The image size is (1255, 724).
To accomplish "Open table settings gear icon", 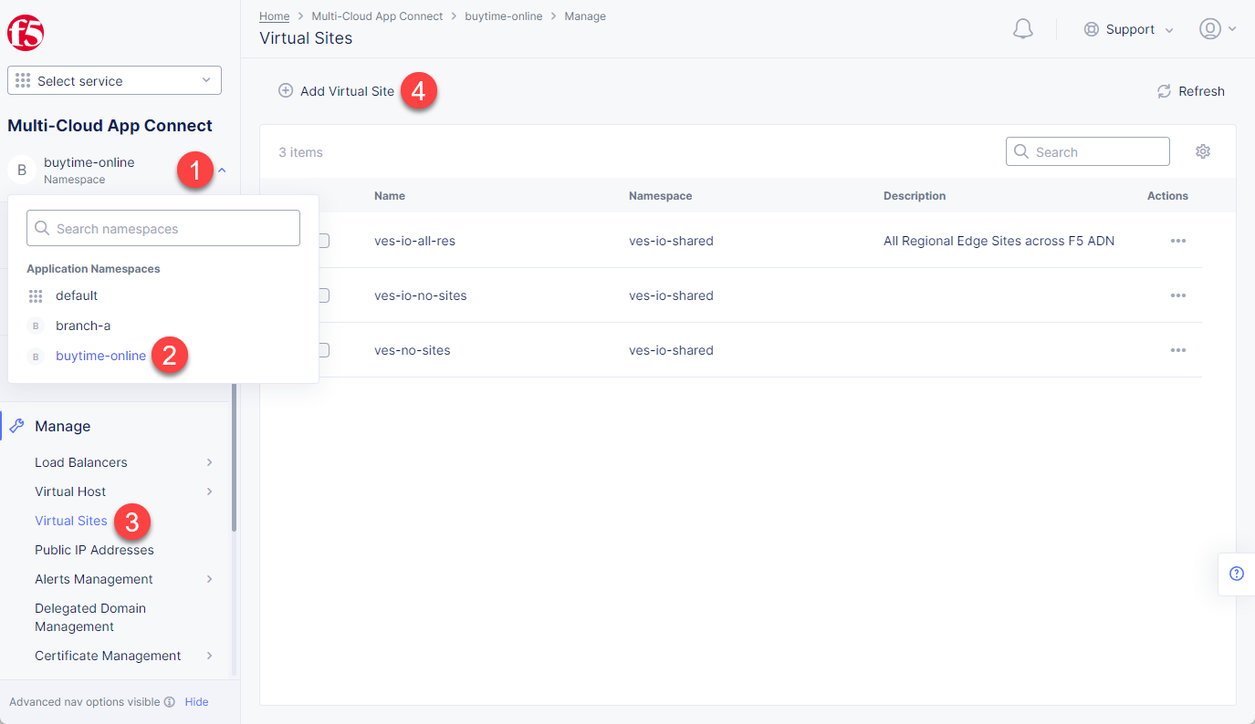I will (x=1203, y=151).
